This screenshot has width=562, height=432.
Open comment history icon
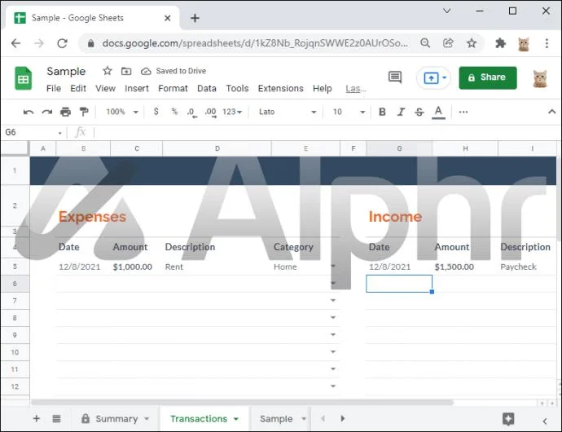[394, 77]
